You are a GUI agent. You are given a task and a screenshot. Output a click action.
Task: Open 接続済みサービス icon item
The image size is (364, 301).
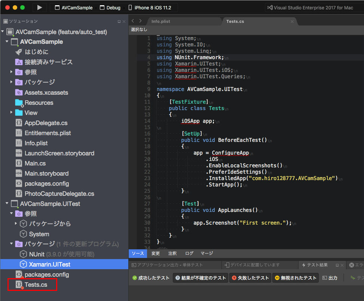point(44,62)
